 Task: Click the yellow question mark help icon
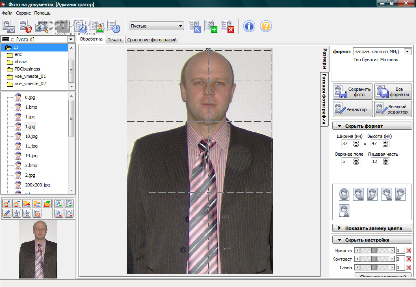coord(266,26)
